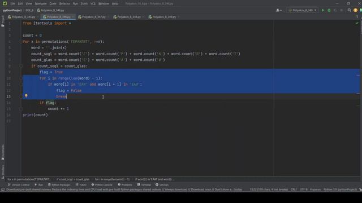Viewport: 362px width, 203px height.
Task: Open the Tools menu
Action: point(84,3)
